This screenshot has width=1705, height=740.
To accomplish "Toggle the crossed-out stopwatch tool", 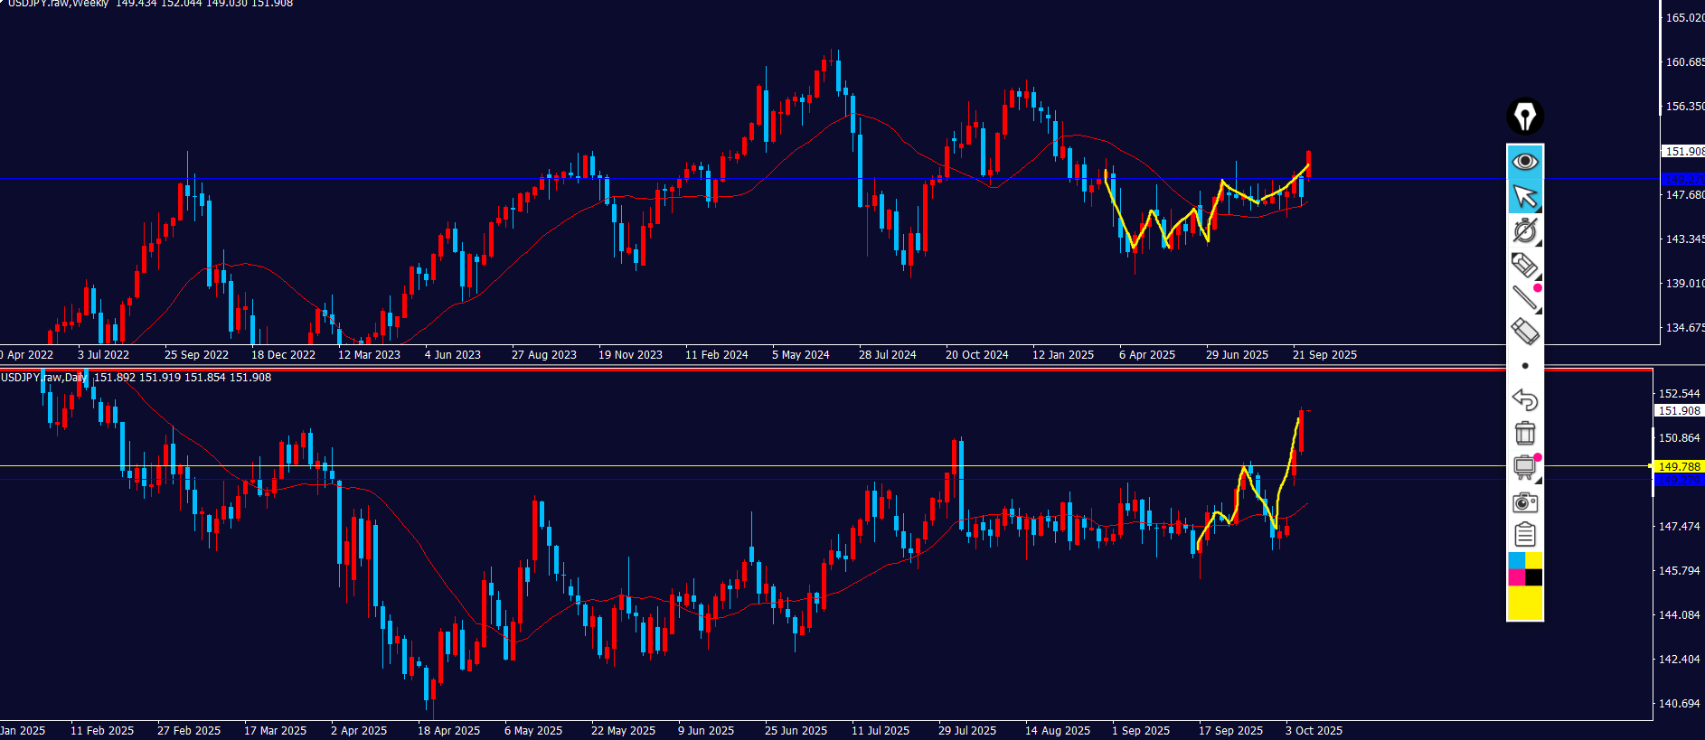I will pyautogui.click(x=1525, y=230).
